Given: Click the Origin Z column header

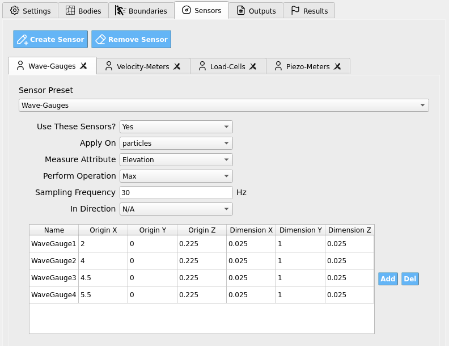Looking at the screenshot, I should 202,230.
